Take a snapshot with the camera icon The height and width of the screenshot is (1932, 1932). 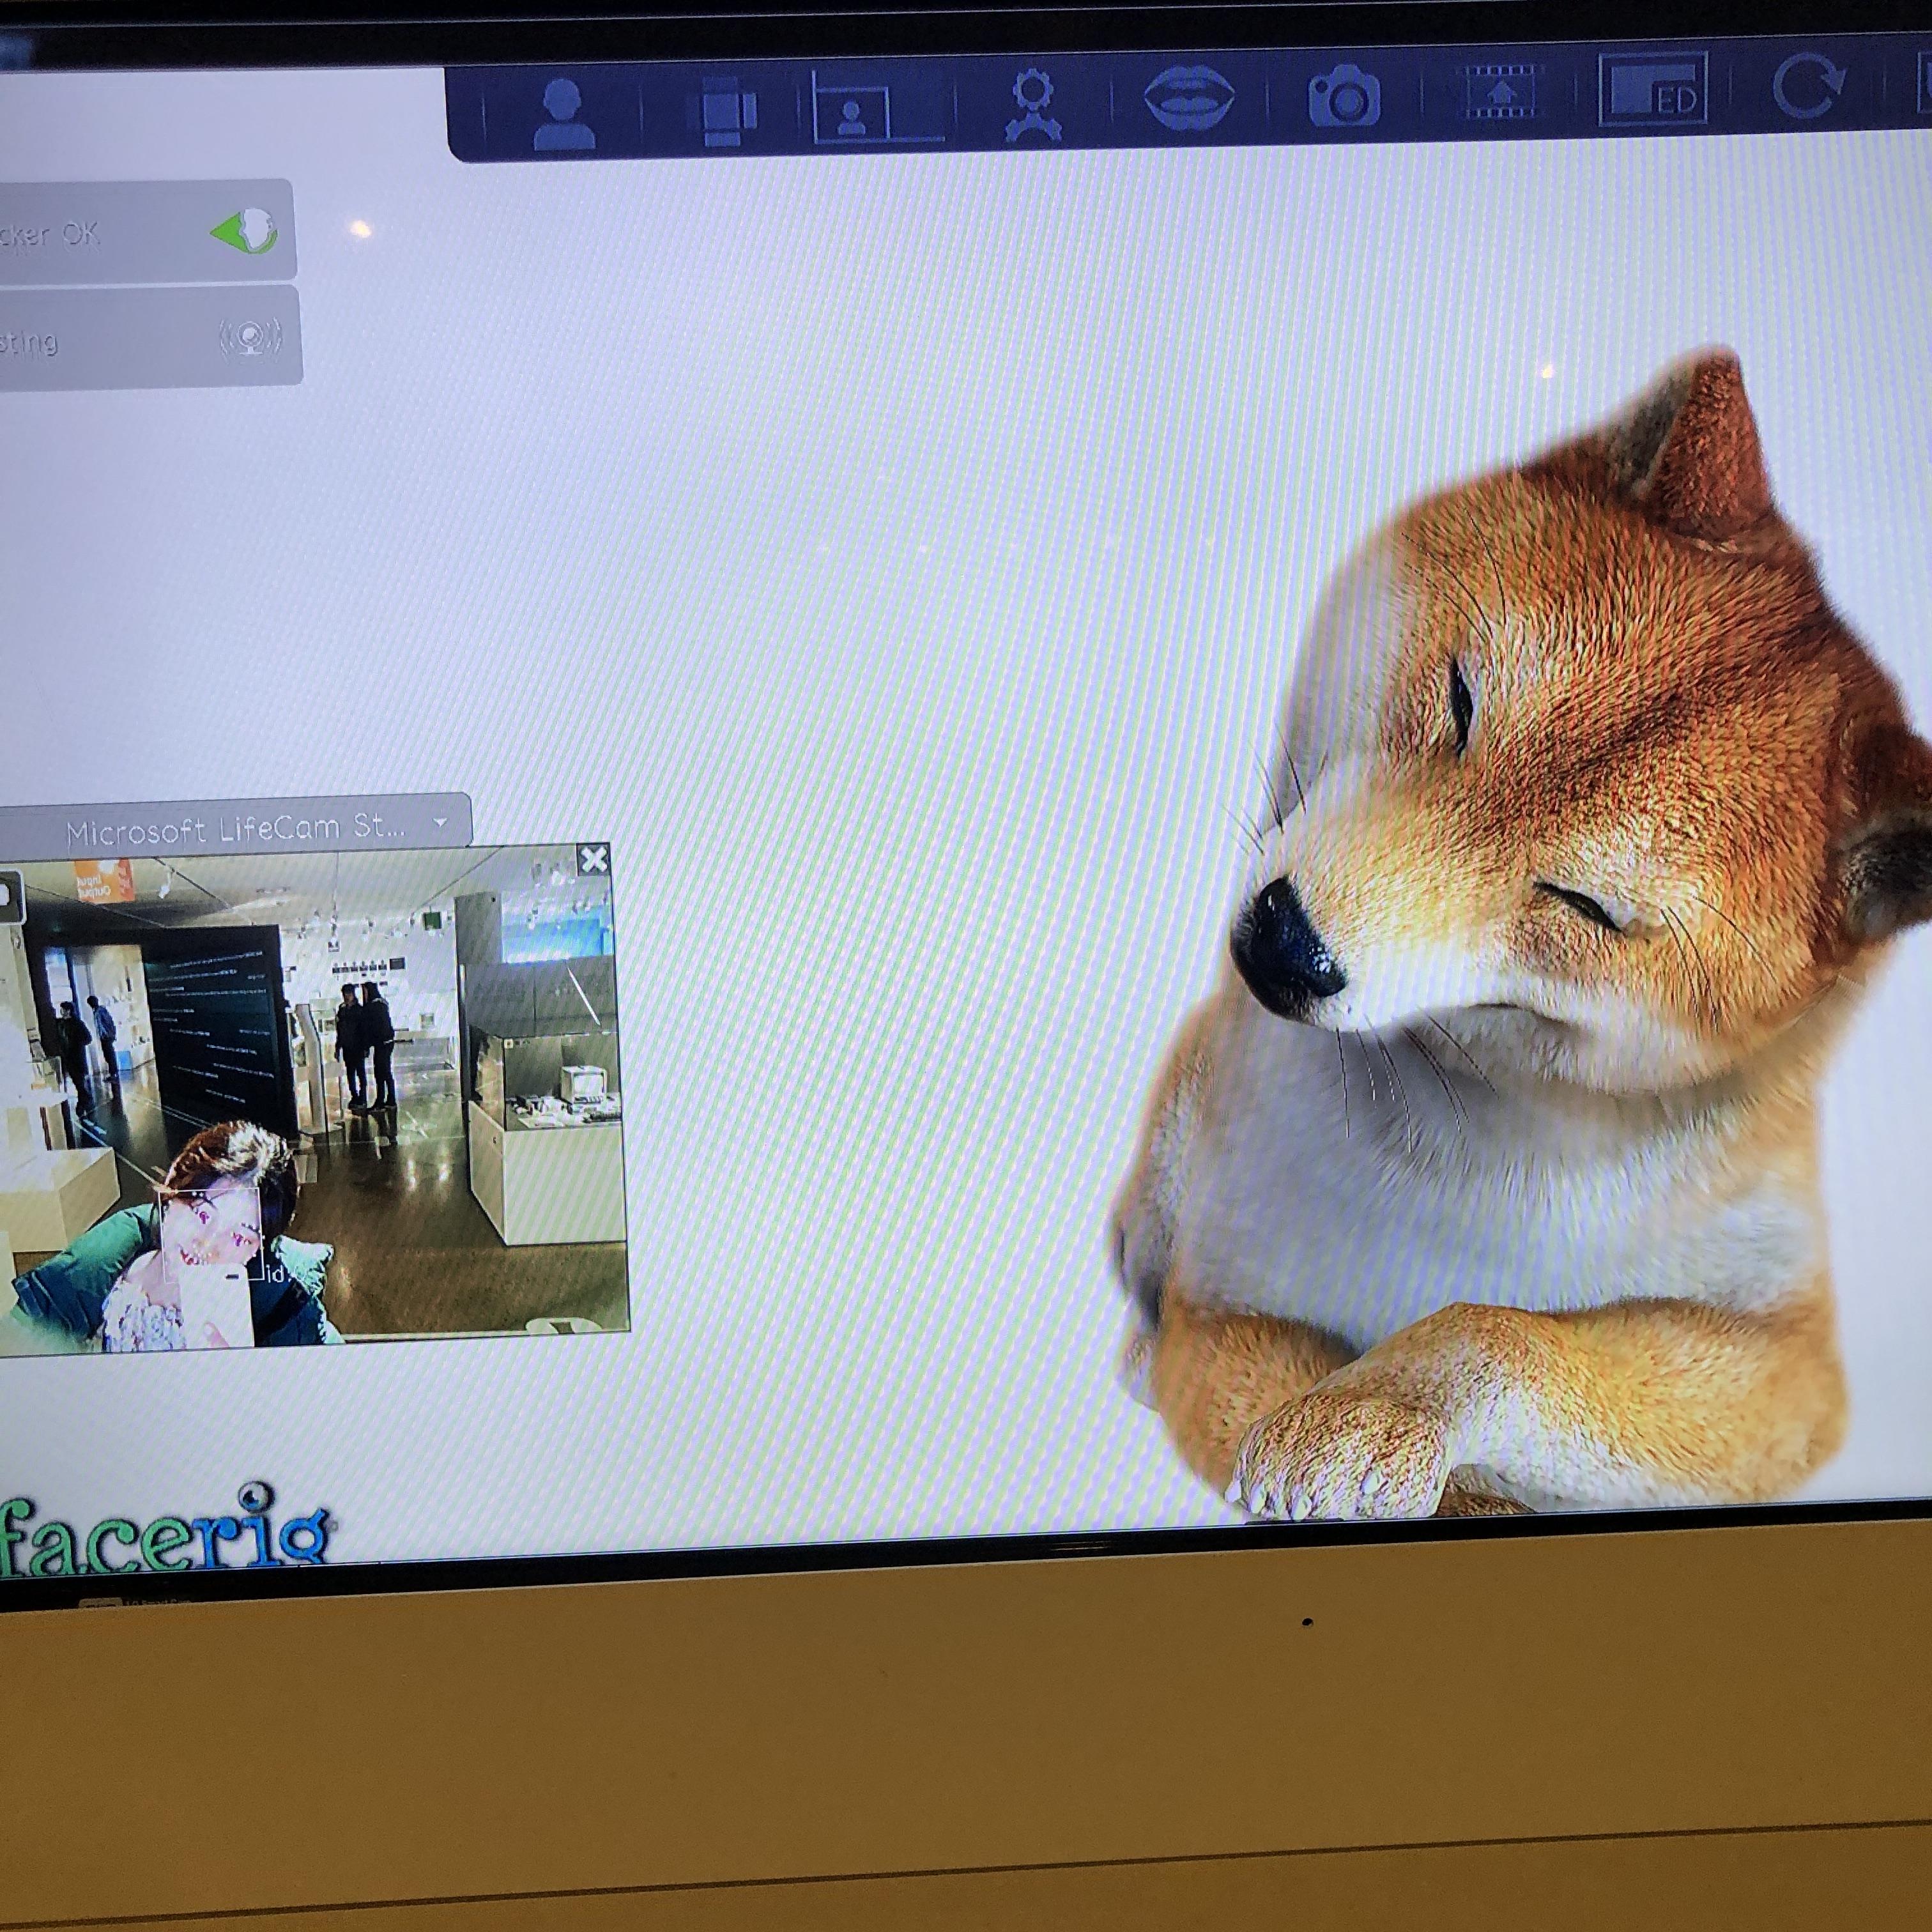(x=1344, y=95)
